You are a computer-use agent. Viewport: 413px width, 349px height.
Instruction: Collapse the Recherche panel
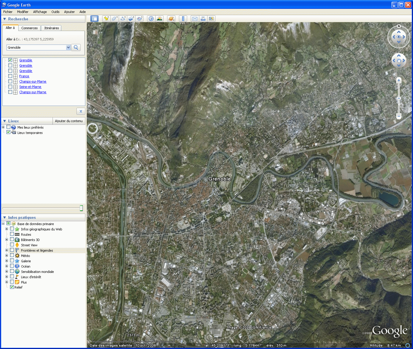5,19
